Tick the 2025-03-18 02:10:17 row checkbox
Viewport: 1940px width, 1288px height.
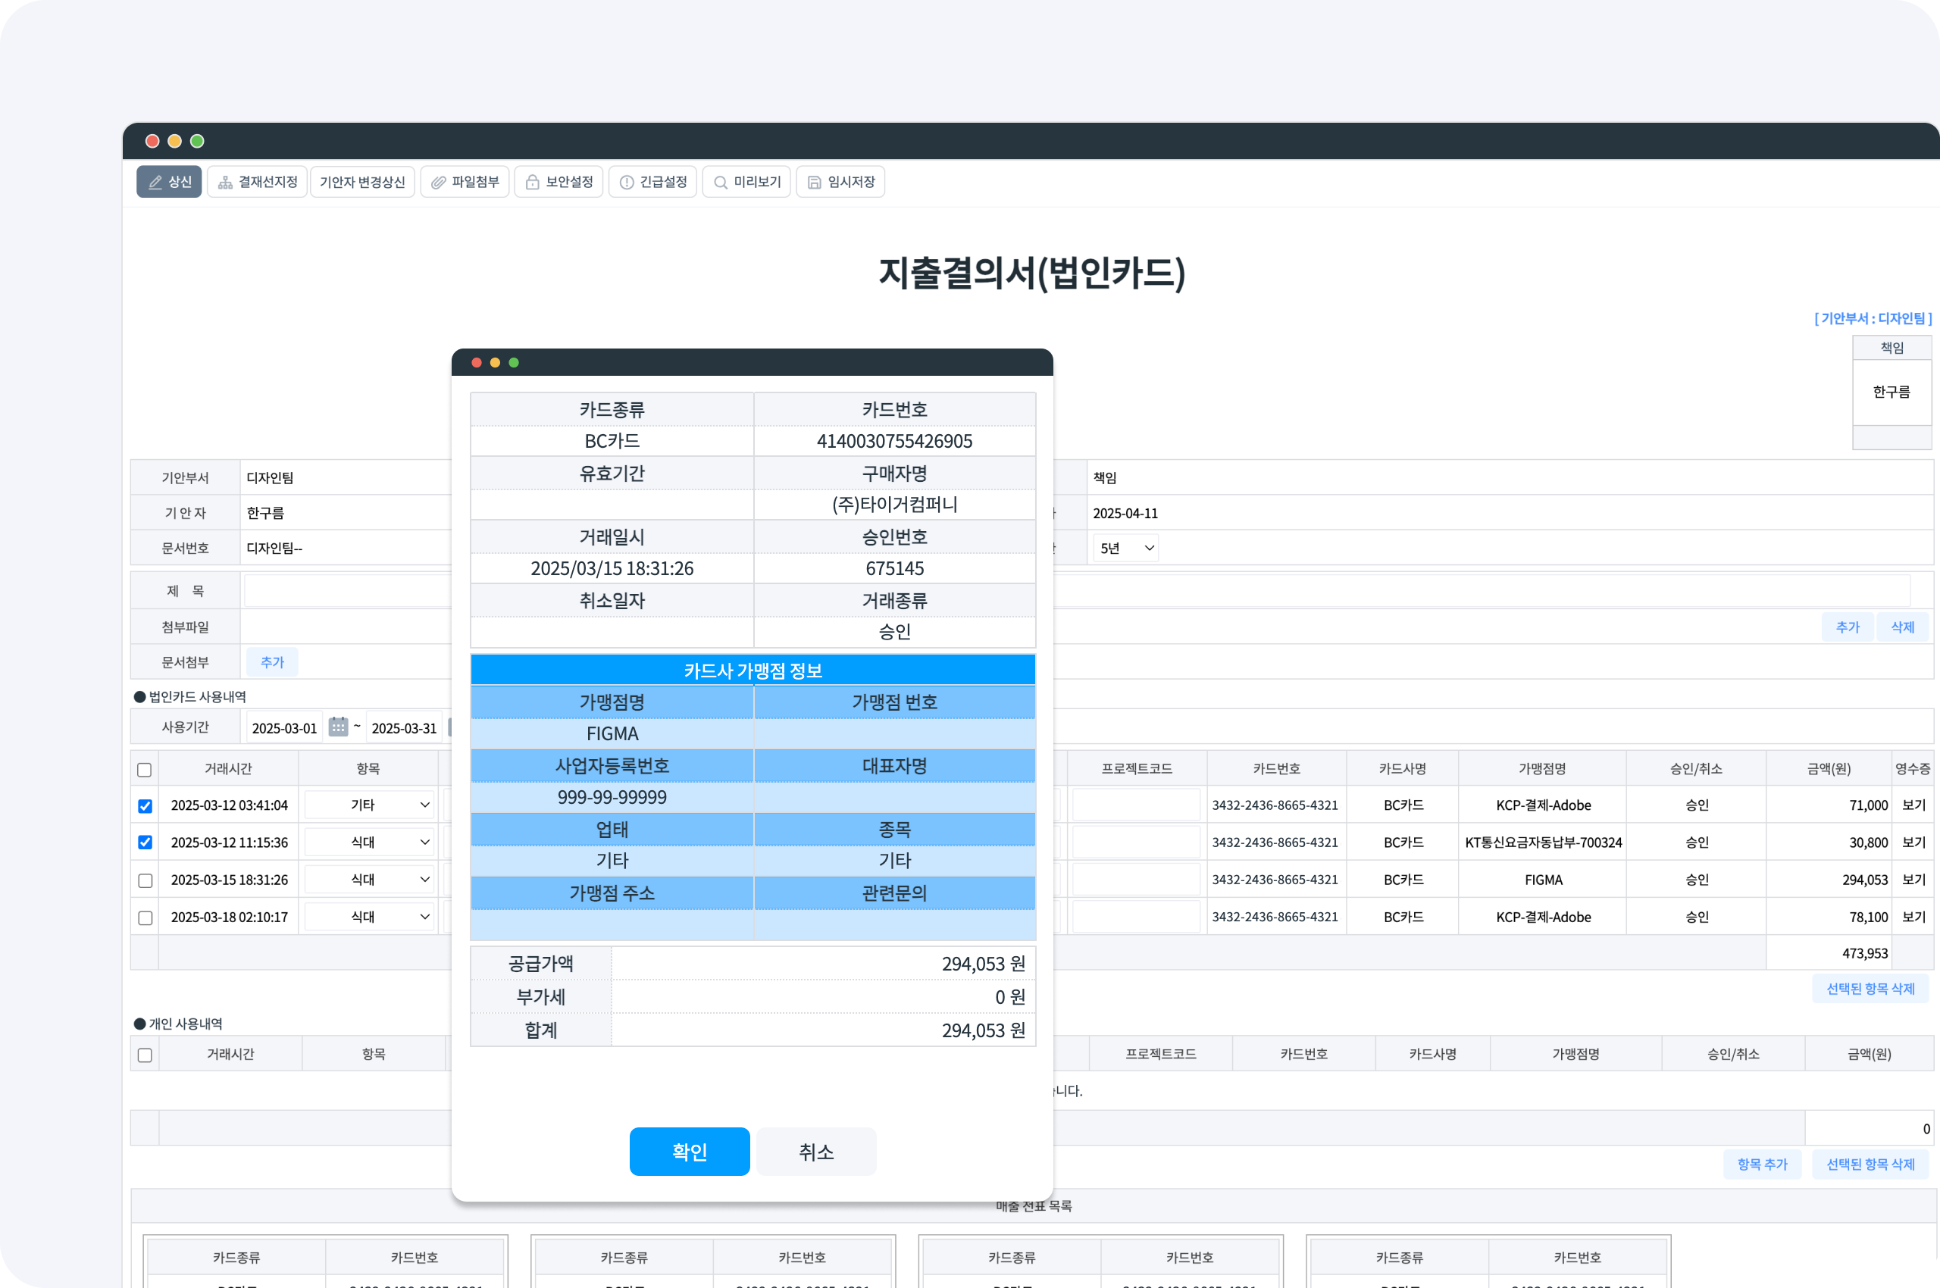click(145, 918)
